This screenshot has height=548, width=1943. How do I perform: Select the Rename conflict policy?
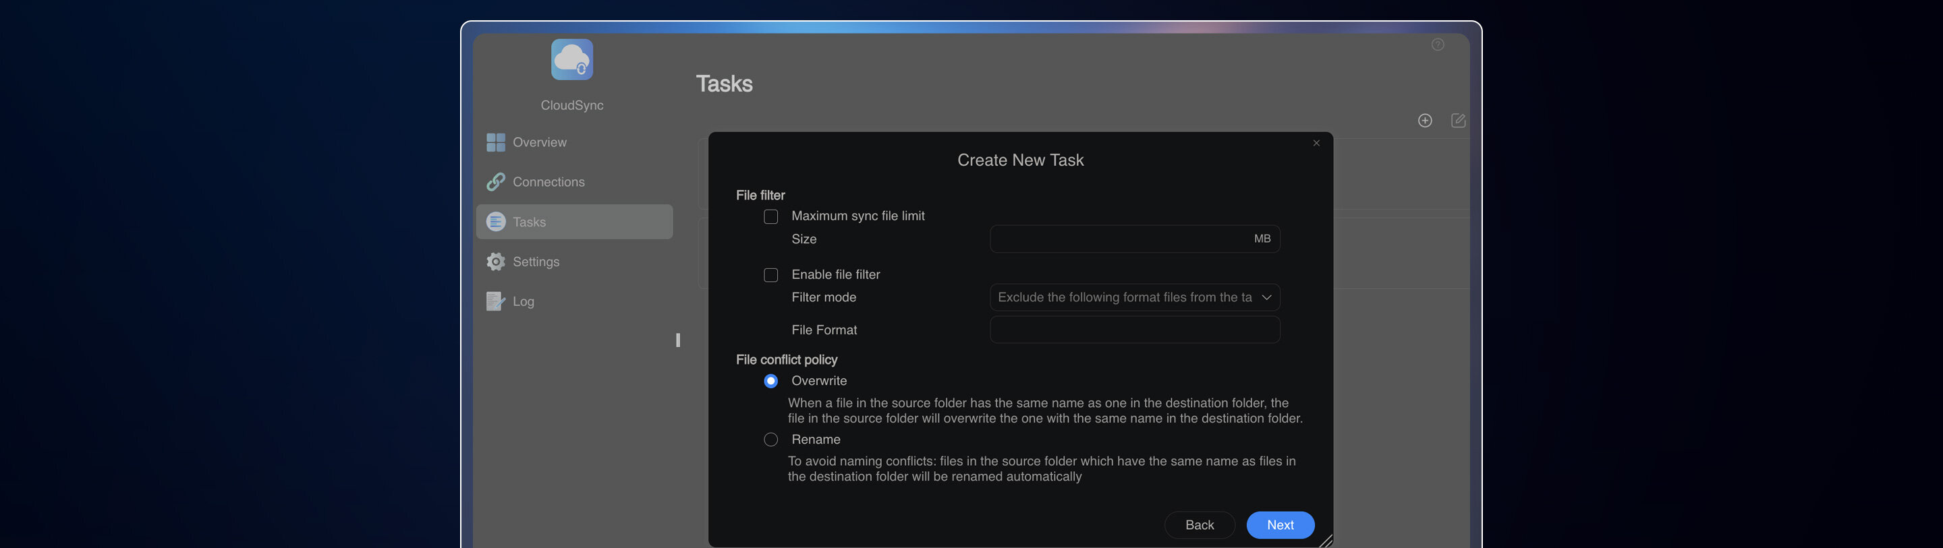click(x=771, y=439)
